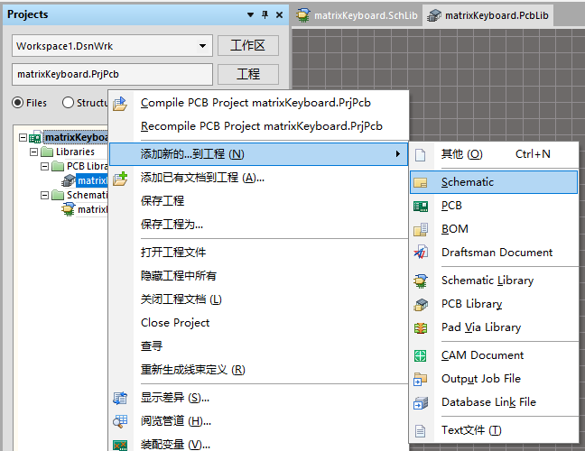The image size is (585, 451).
Task: Click the 工程 button
Action: point(247,74)
